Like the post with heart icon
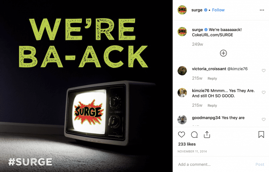Viewport: 269px width, 172px height. pos(181,135)
